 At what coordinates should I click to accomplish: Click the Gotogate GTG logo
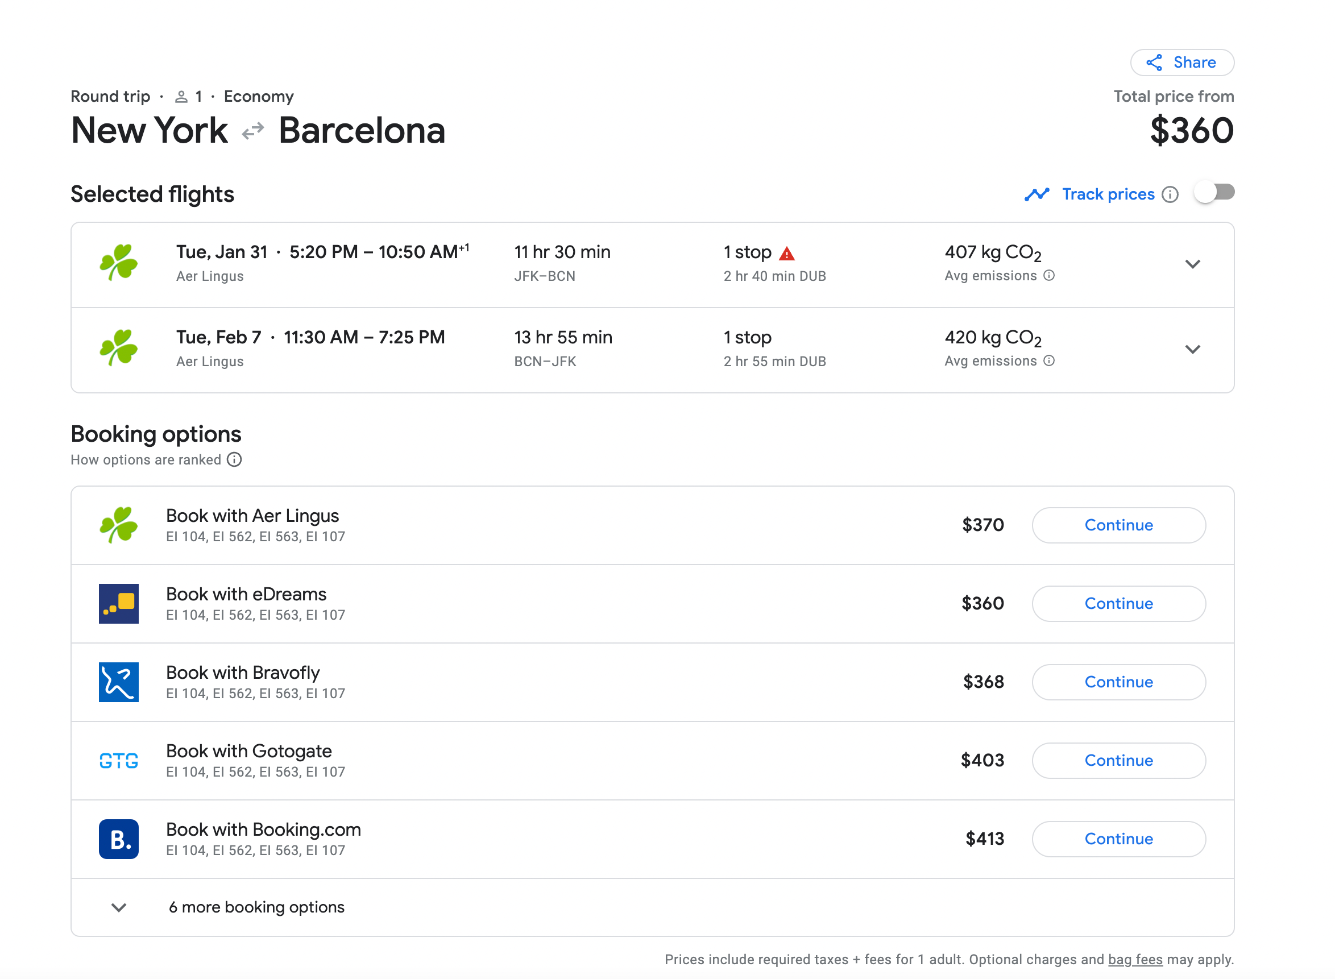click(118, 760)
